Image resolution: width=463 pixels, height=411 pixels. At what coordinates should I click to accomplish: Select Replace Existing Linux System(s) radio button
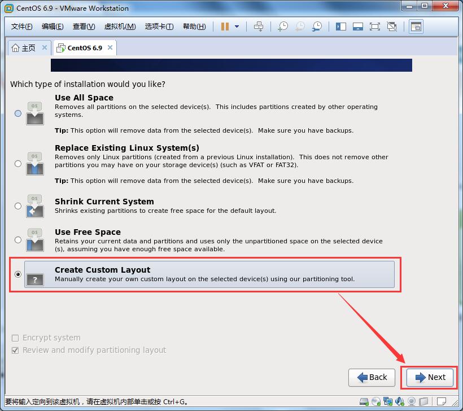tap(18, 164)
